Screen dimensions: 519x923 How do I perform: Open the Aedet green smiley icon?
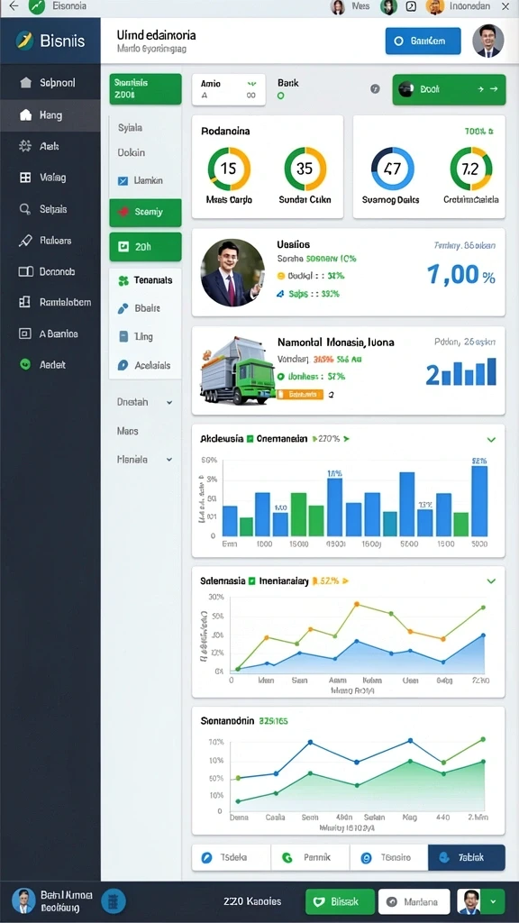[24, 364]
